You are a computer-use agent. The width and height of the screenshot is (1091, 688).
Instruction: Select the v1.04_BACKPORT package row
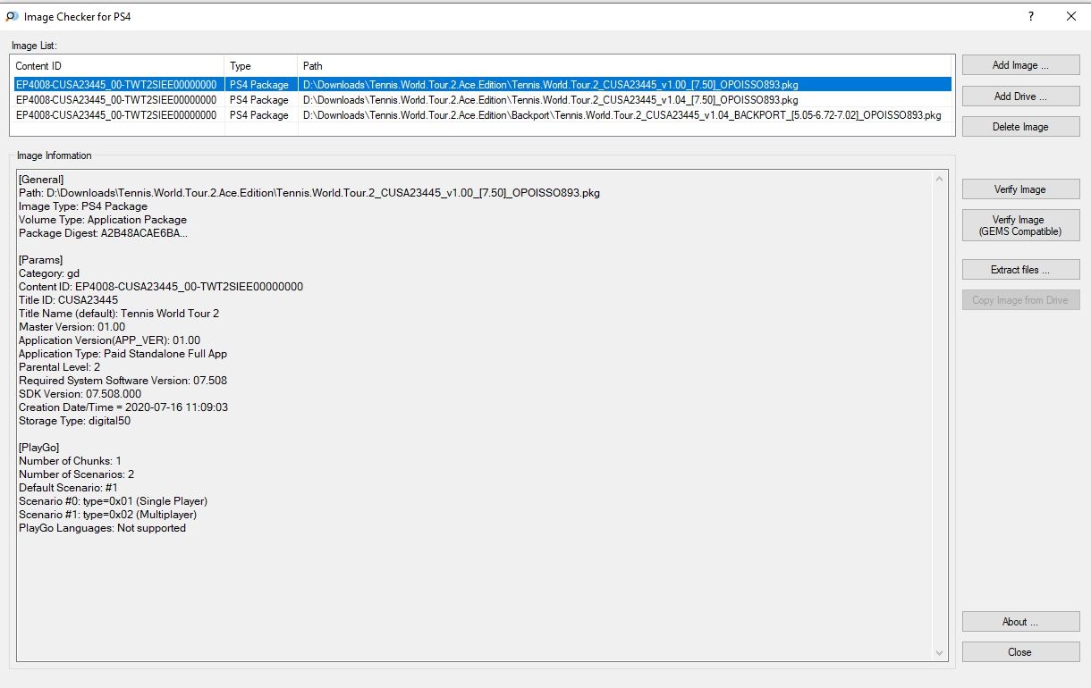click(481, 115)
